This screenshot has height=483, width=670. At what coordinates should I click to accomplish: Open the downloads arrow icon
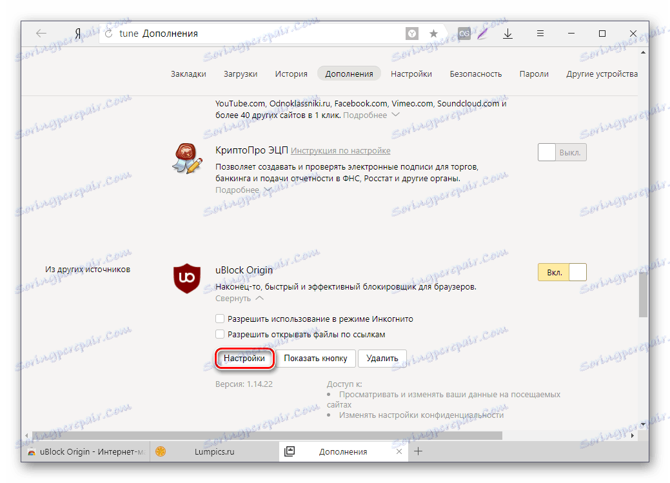(x=507, y=34)
